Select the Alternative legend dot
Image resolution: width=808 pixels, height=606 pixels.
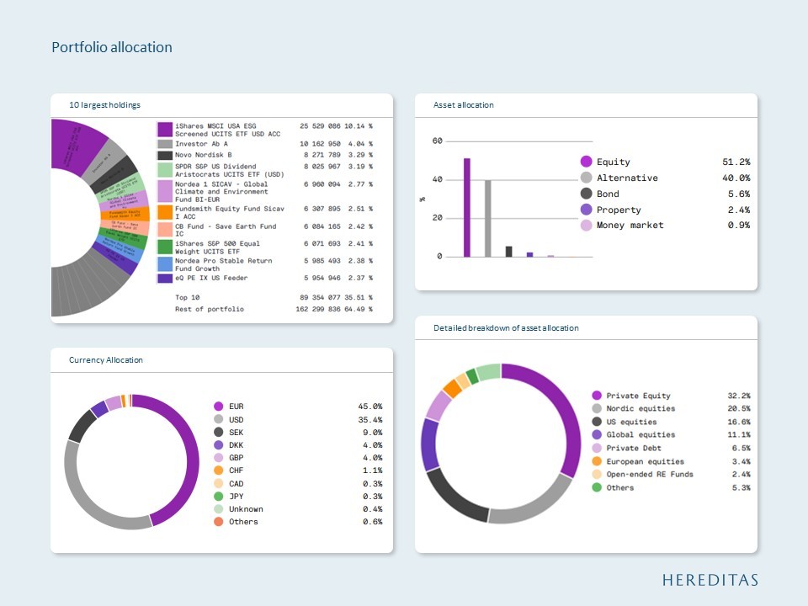pyautogui.click(x=586, y=178)
